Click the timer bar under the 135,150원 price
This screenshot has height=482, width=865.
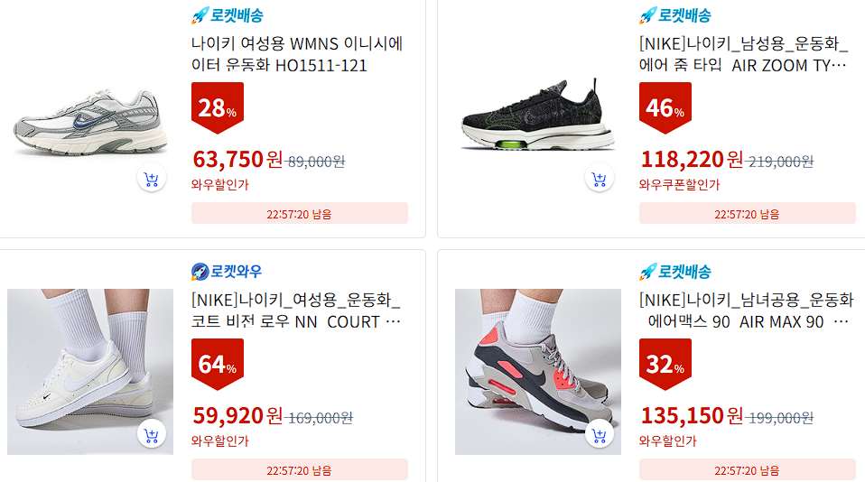point(747,470)
